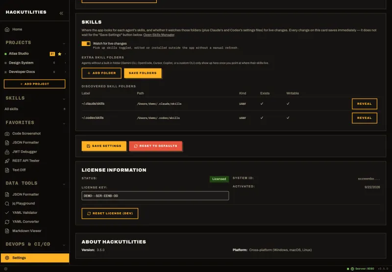Click the green Licensed status badge
Image resolution: width=392 pixels, height=272 pixels.
point(219,179)
